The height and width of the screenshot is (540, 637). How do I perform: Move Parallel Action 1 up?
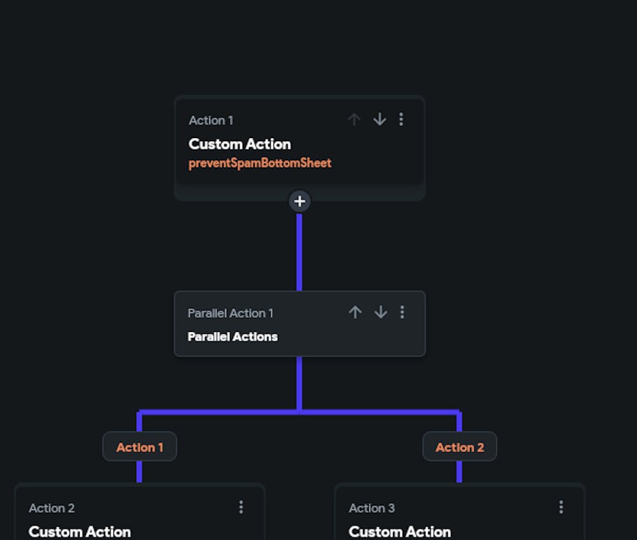(x=355, y=312)
